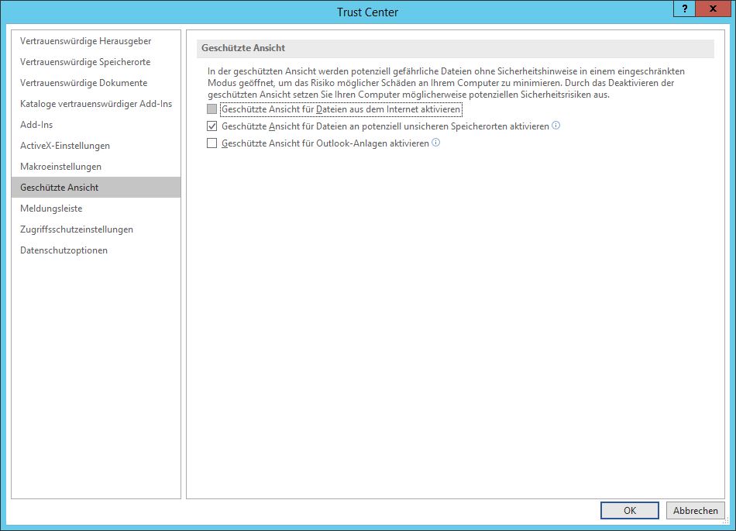Confirm settings with OK button
The width and height of the screenshot is (736, 531).
click(630, 511)
